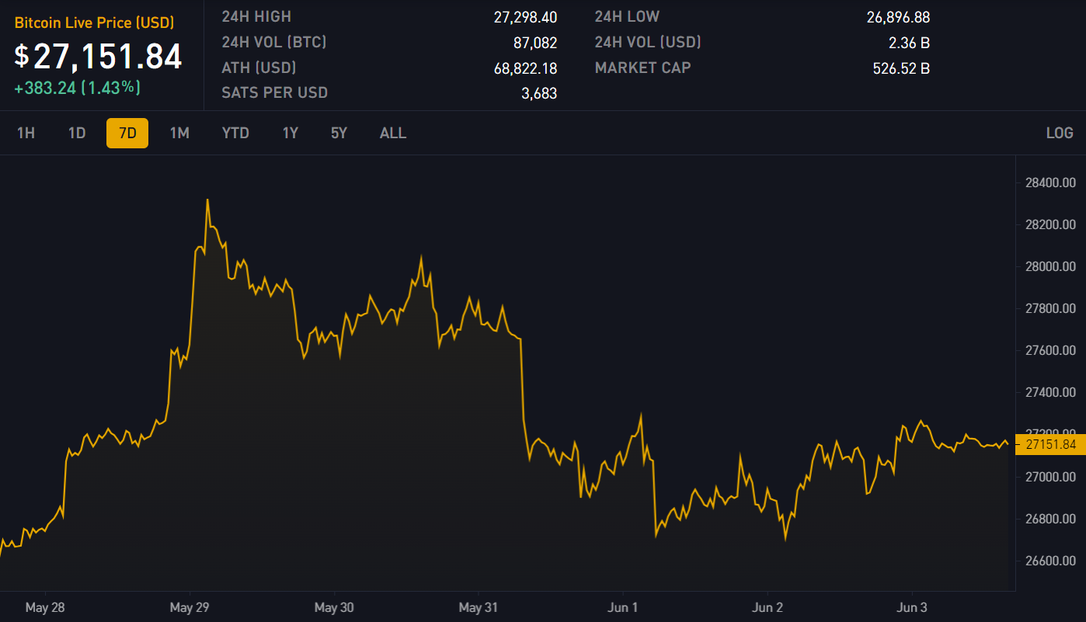
Task: Select the 1H time range tab
Action: pos(26,133)
